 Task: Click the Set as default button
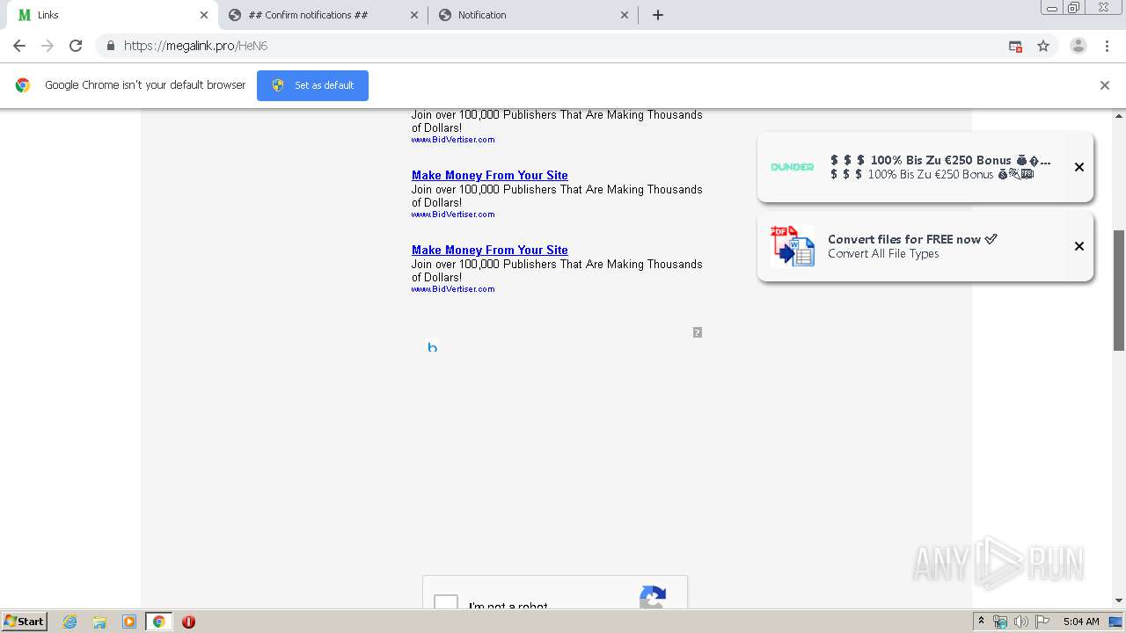point(312,85)
